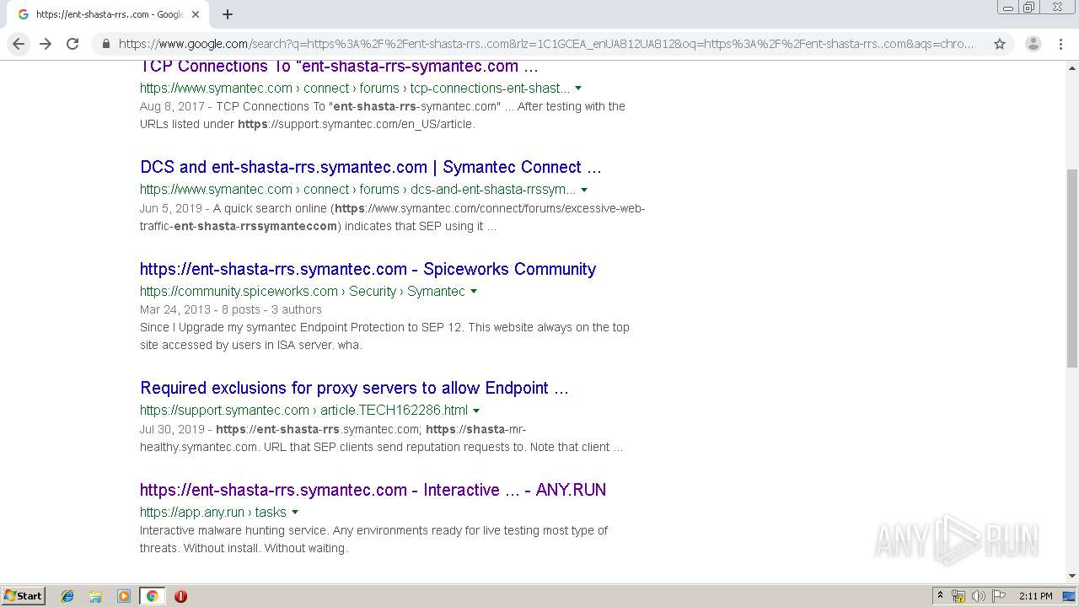
Task: Open TCP Connections To ent-shasta-rrs result
Action: click(x=339, y=67)
